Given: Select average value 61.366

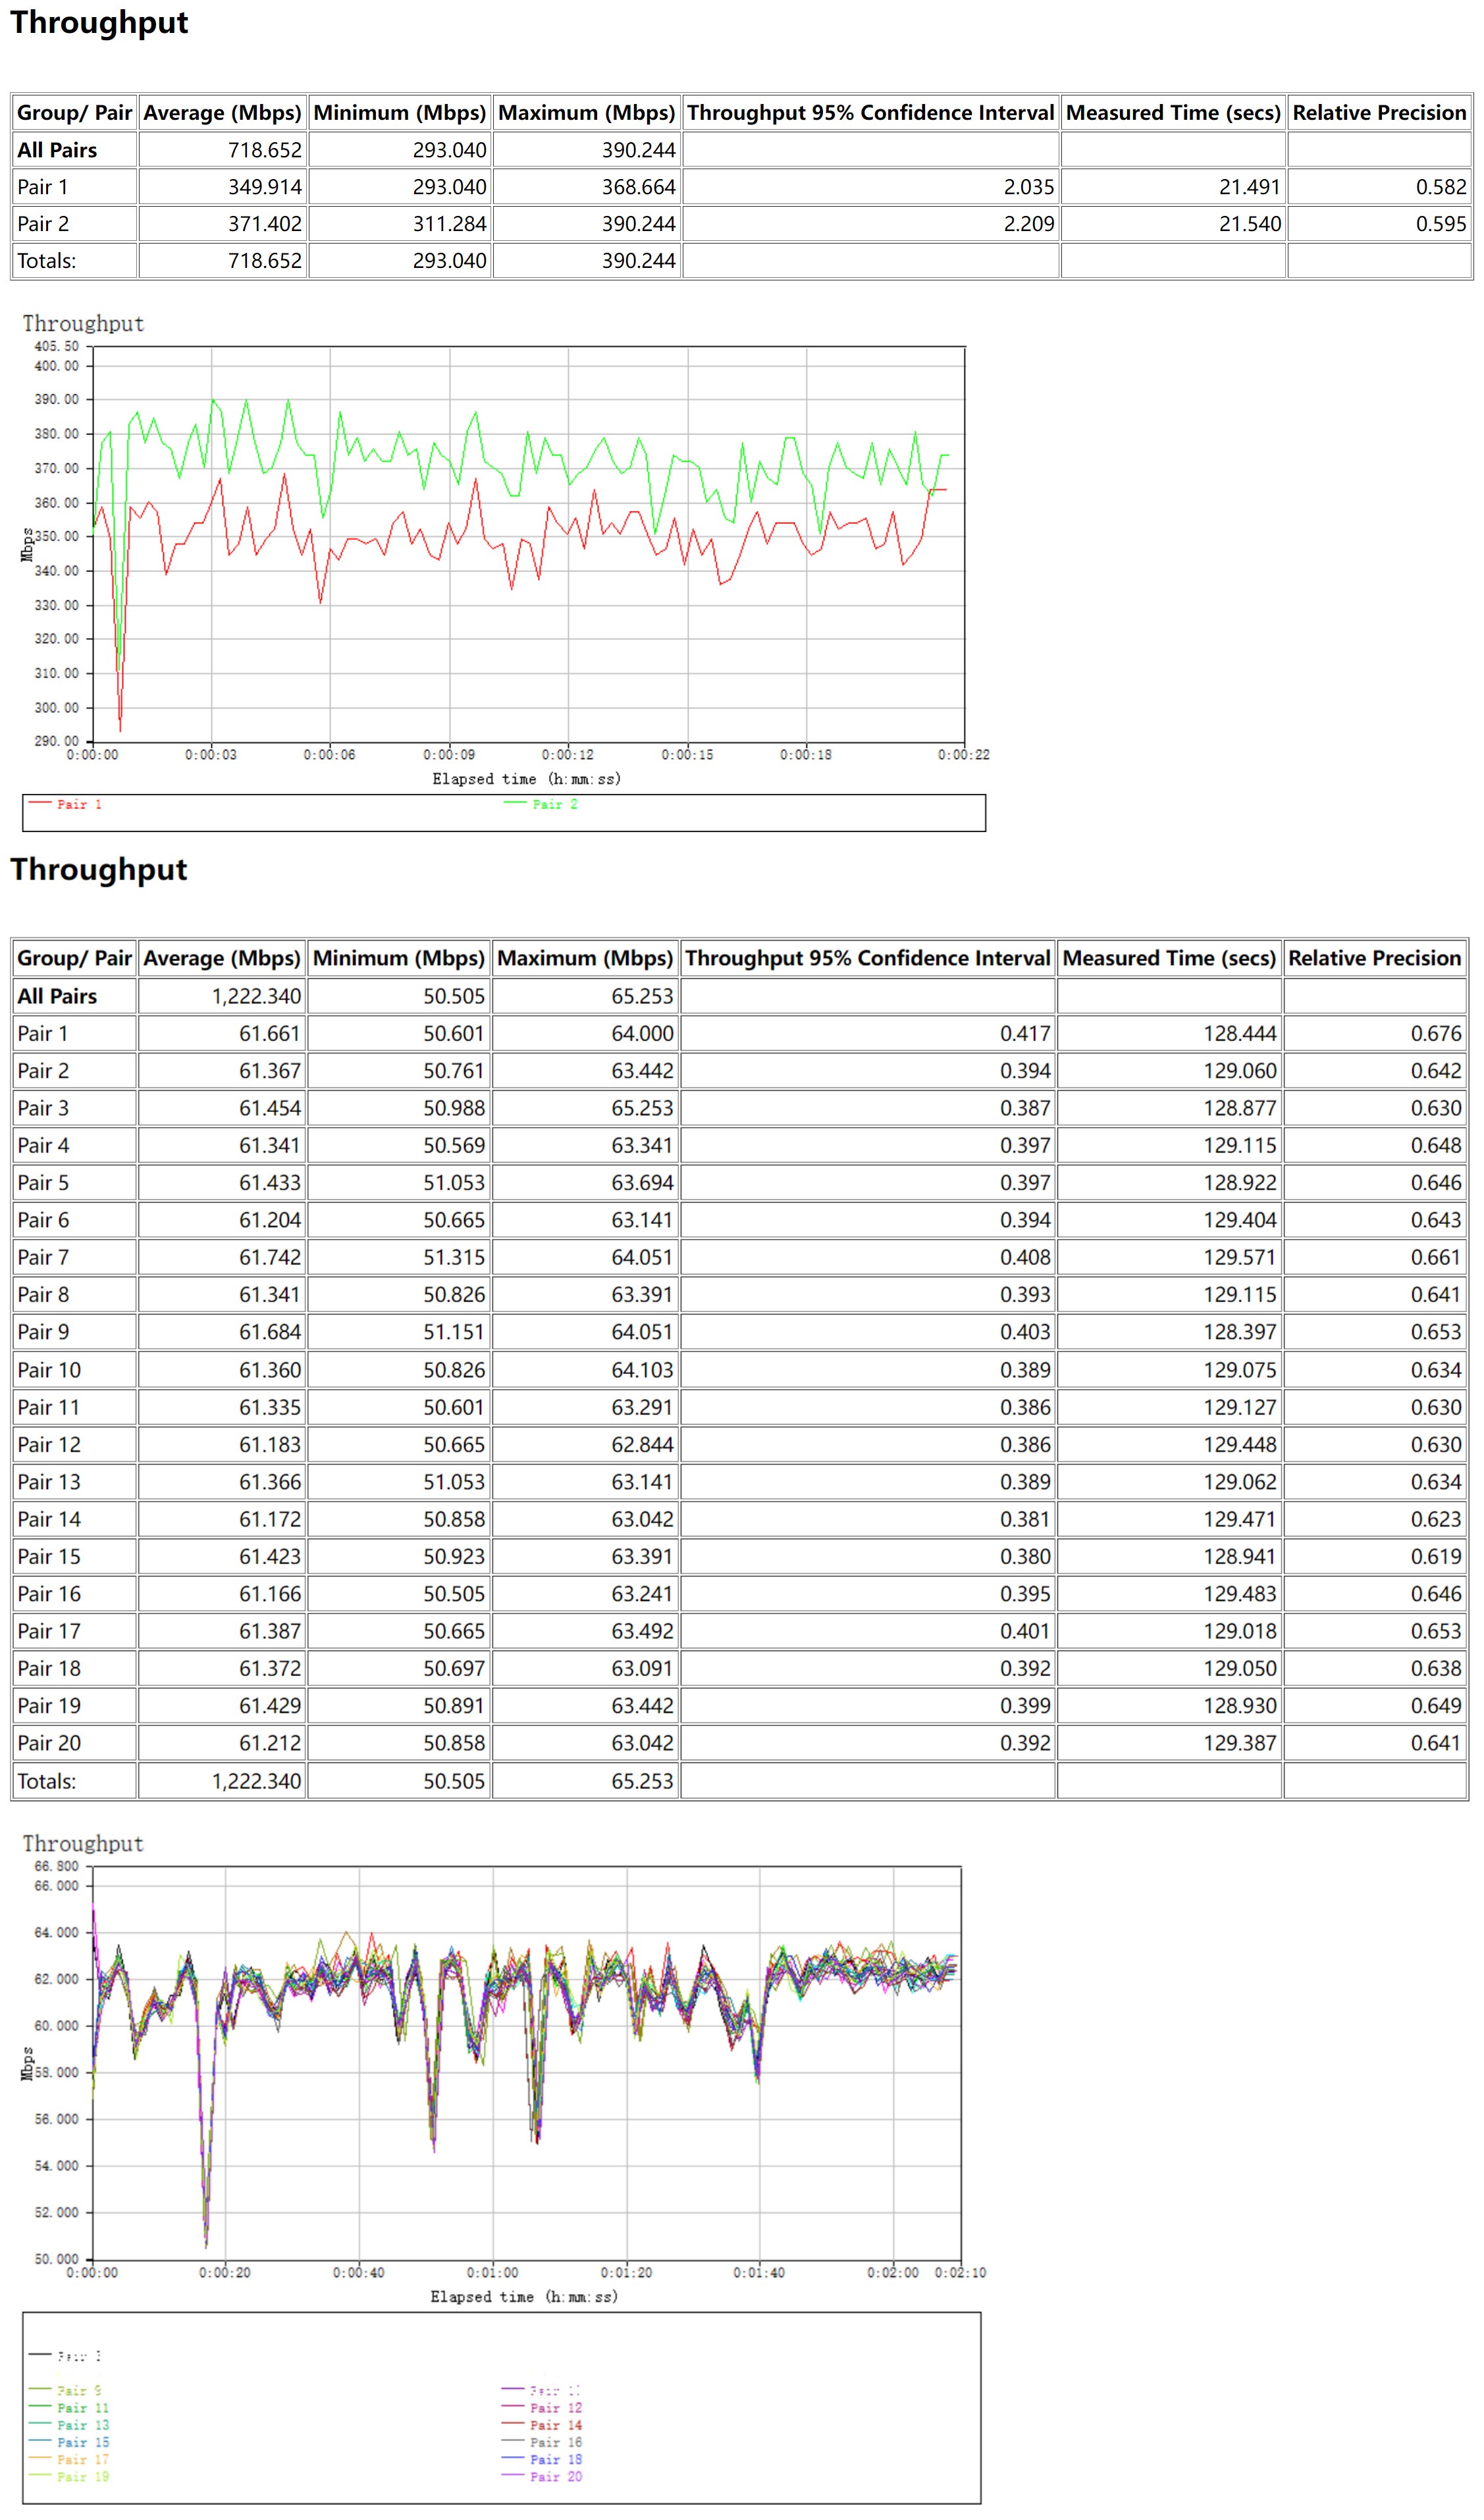Looking at the screenshot, I should [x=270, y=1483].
